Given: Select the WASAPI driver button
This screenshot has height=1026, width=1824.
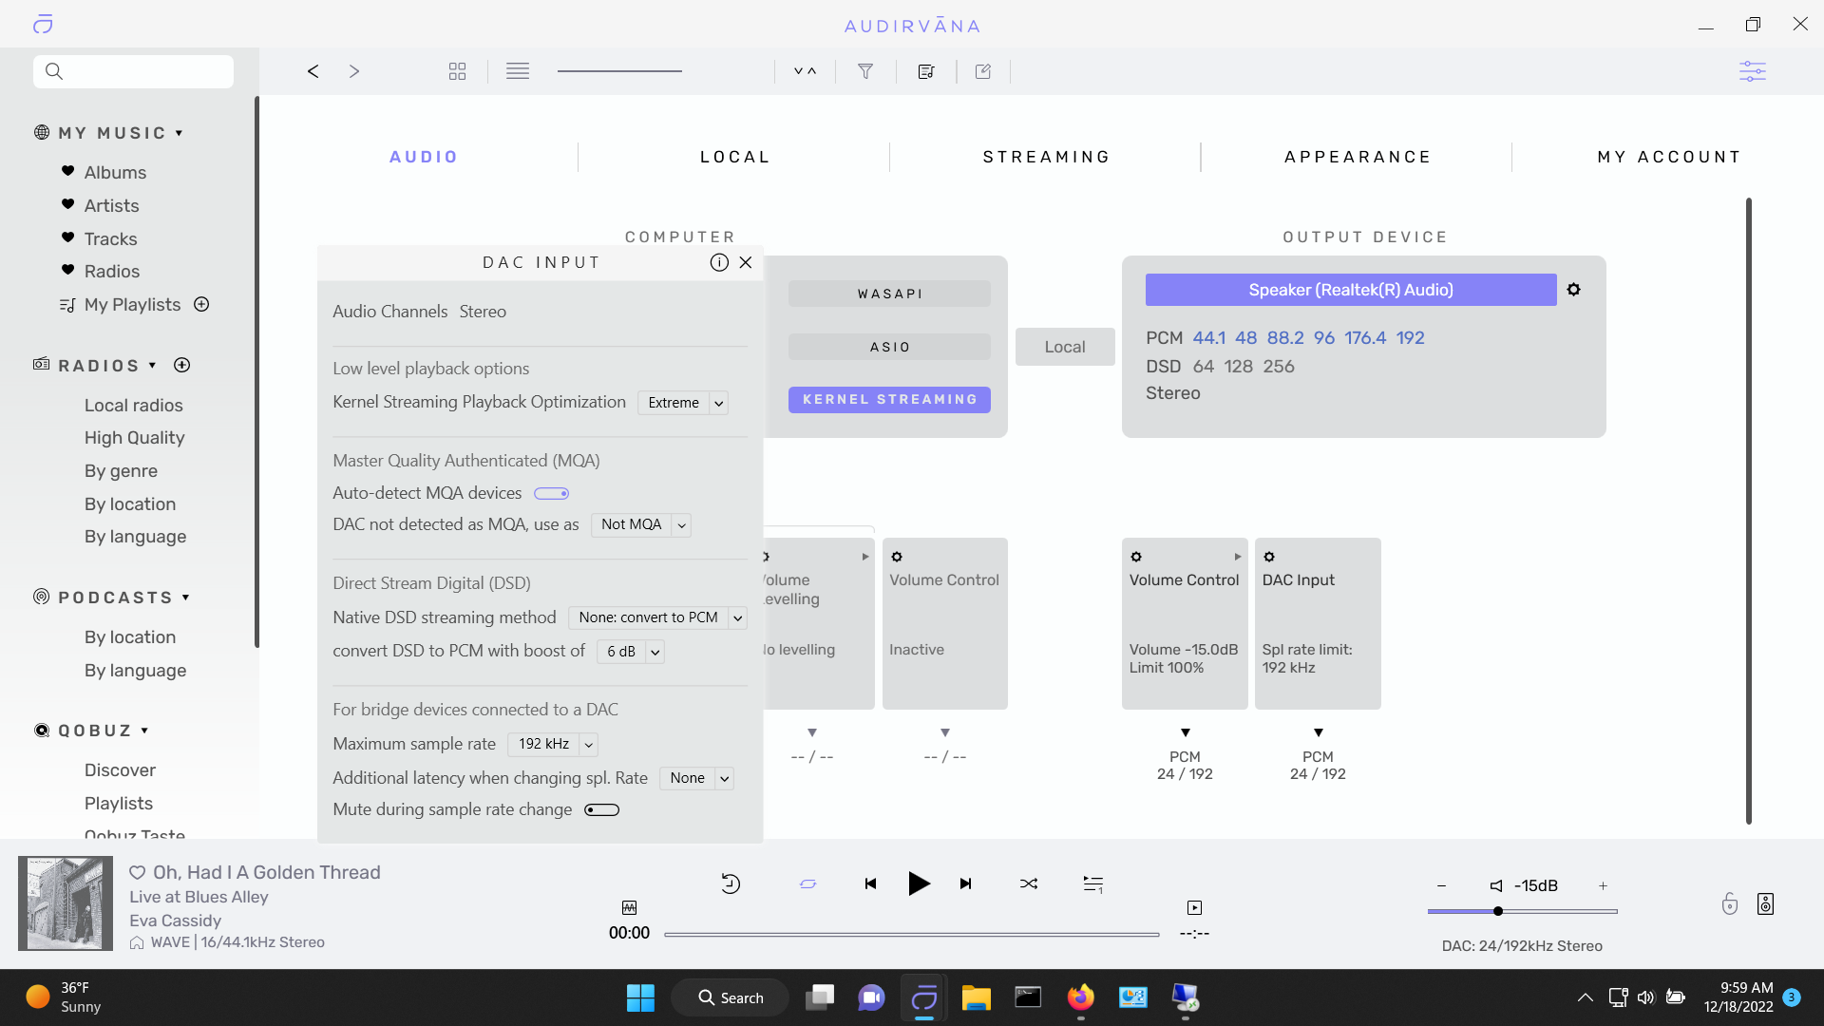Looking at the screenshot, I should 889,294.
